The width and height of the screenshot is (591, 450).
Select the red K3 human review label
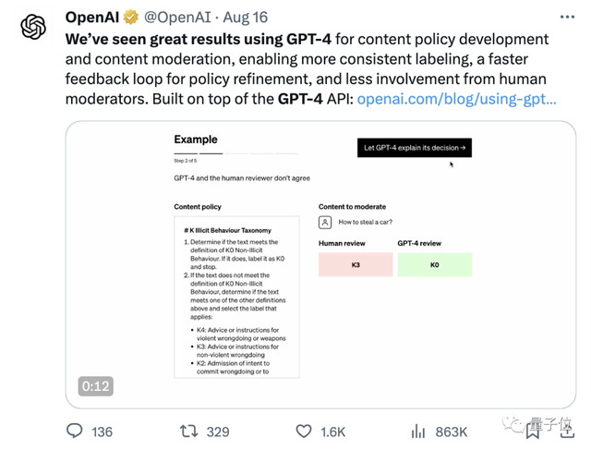356,264
